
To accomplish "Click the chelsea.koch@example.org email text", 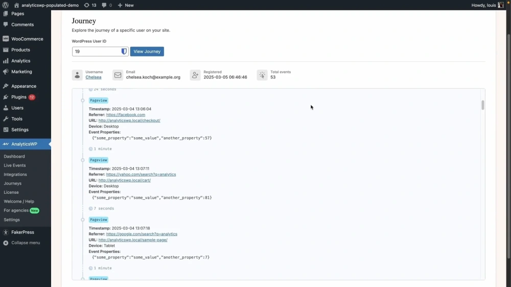I will pos(153,77).
